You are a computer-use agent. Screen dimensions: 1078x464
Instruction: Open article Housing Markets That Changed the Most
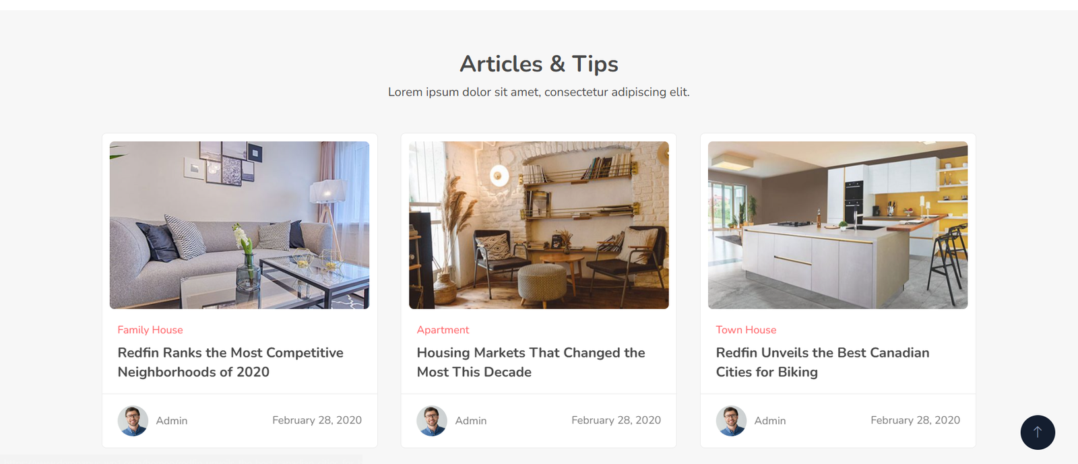coord(531,362)
